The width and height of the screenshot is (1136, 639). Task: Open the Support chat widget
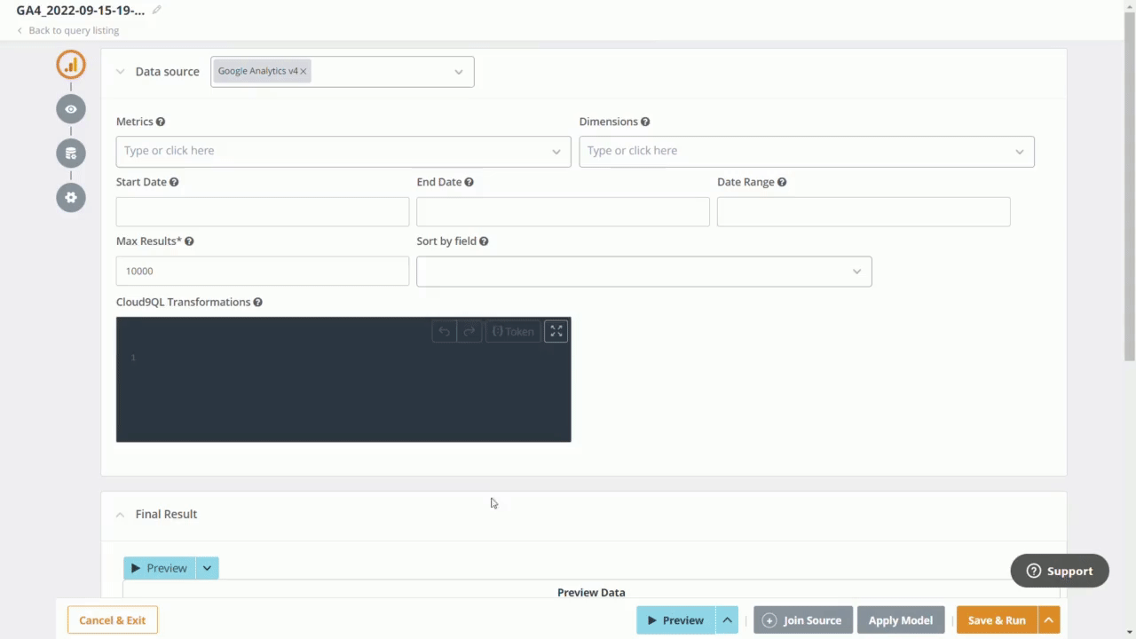1059,571
